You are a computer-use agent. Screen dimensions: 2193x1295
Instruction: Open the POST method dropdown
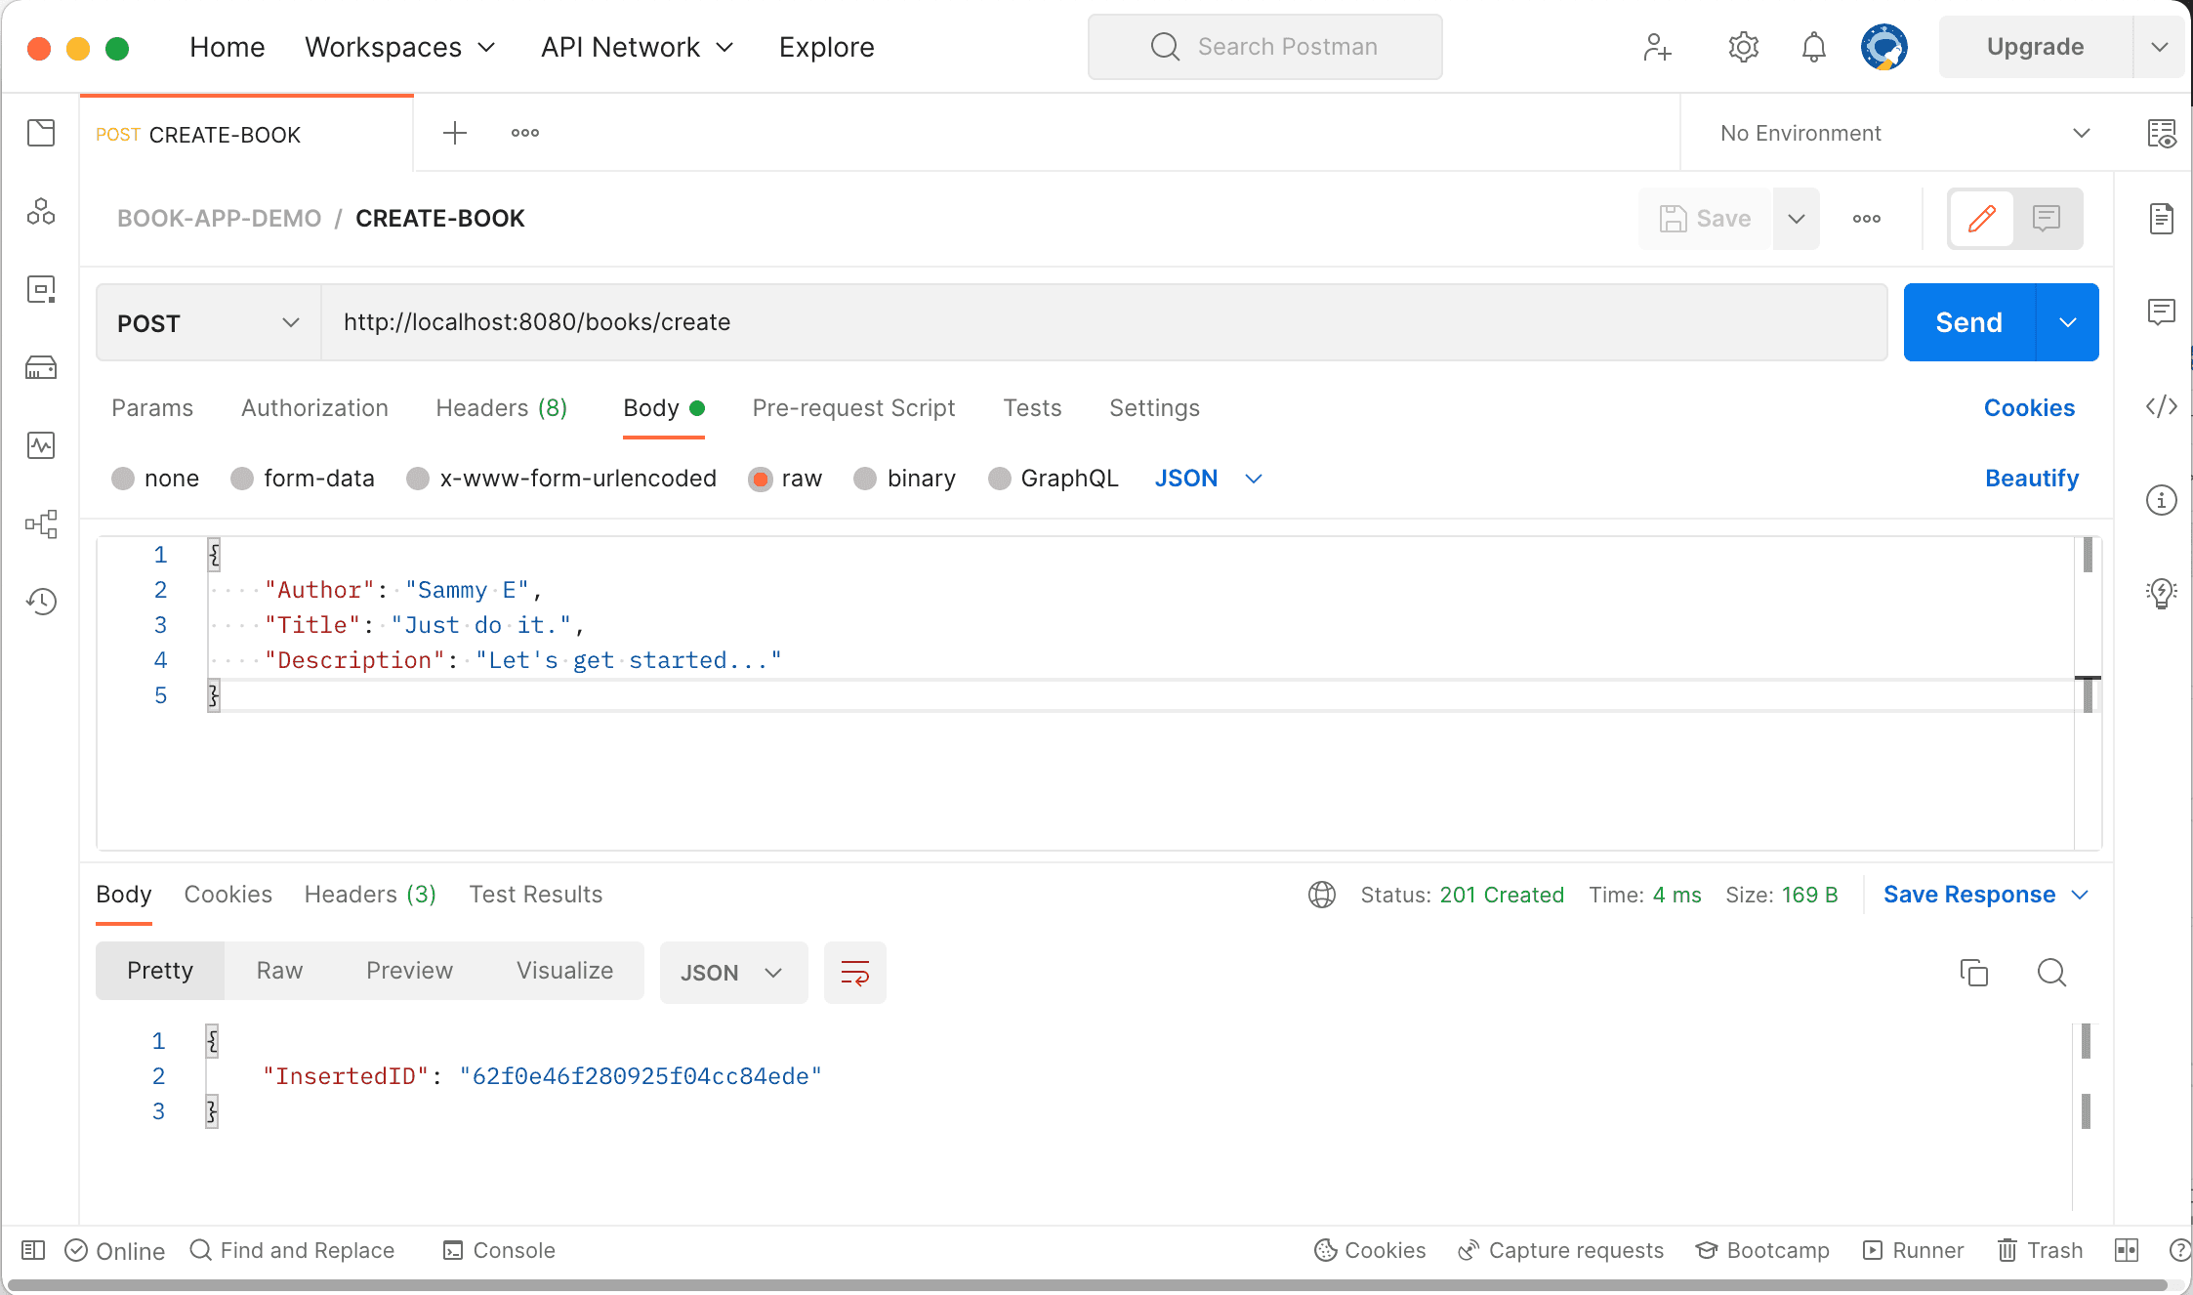[208, 323]
